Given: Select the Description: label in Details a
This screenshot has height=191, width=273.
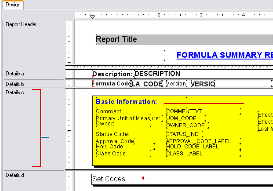Looking at the screenshot, I should 113,74.
